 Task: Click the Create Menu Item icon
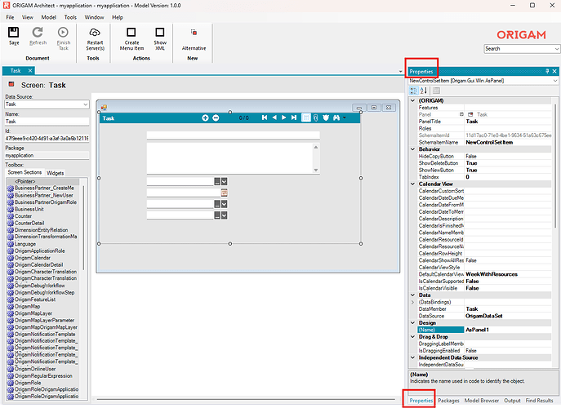tap(131, 32)
